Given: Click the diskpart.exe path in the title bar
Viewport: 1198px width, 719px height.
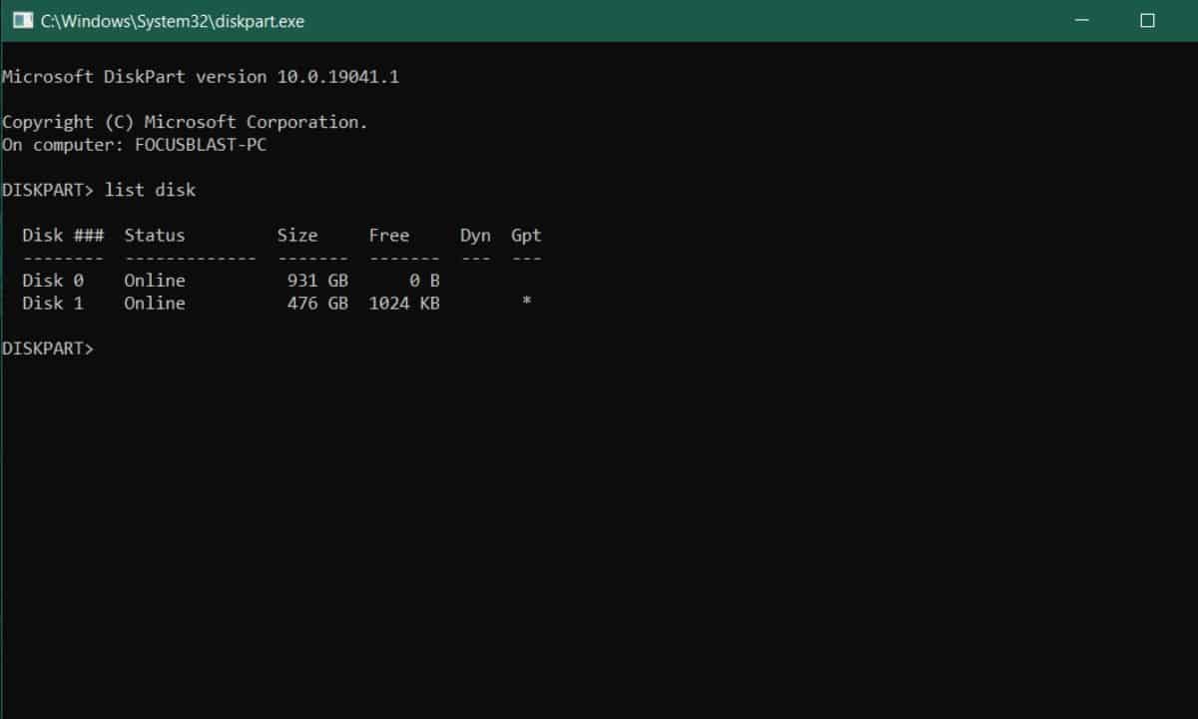Looking at the screenshot, I should point(172,21).
